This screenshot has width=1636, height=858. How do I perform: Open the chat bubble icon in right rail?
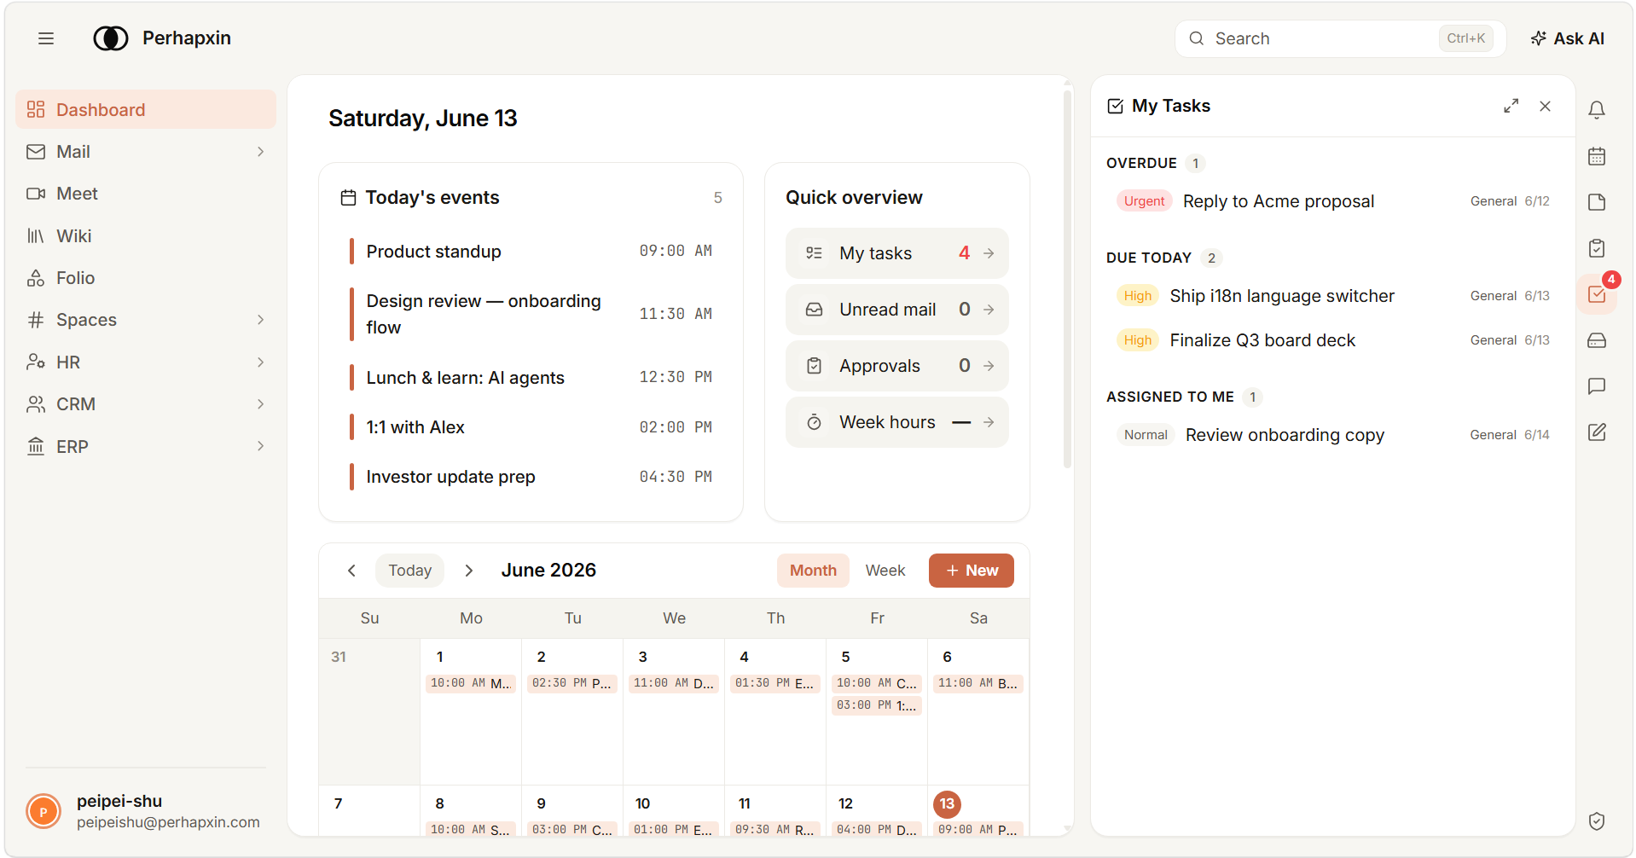(x=1597, y=386)
